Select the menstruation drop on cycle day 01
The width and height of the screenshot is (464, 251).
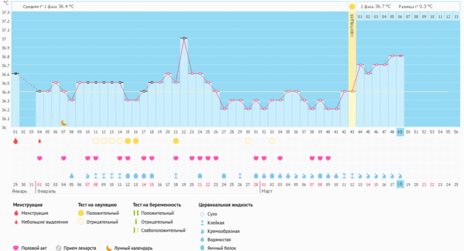tap(15, 141)
